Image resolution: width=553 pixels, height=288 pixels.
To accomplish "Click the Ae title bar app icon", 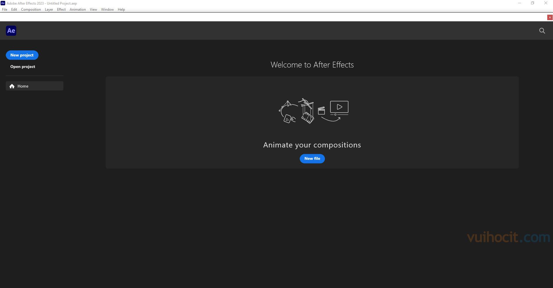I will pyautogui.click(x=3, y=3).
